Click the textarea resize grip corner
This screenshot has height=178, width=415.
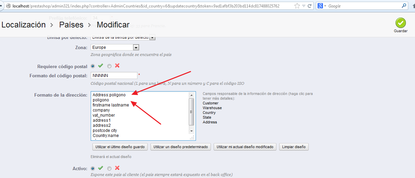(192, 137)
